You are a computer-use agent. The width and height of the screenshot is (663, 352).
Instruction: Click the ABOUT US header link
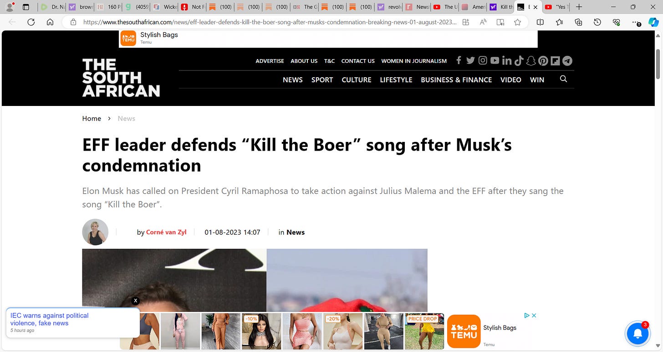click(x=304, y=61)
